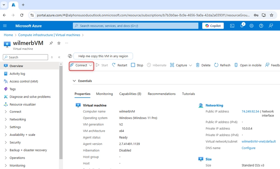Open the Azure portal hamburger menu
Viewport: 280px width, 169px height.
5,26
